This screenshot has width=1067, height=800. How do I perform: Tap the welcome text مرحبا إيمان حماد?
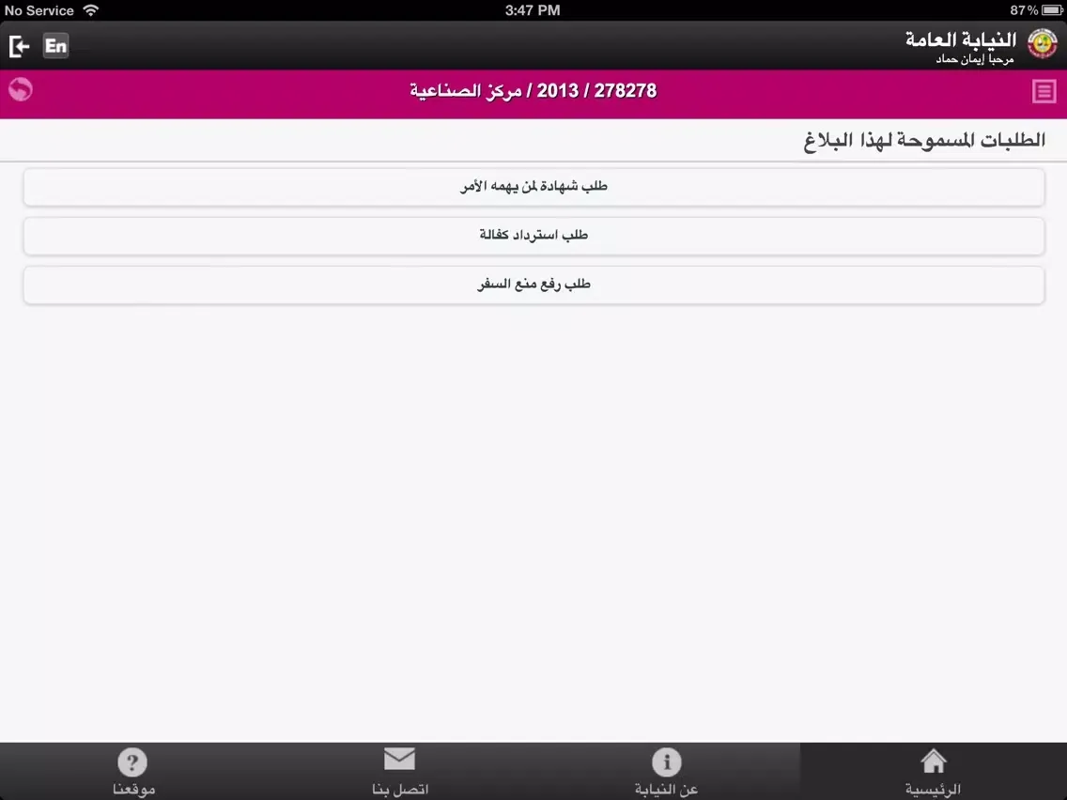pyautogui.click(x=974, y=59)
